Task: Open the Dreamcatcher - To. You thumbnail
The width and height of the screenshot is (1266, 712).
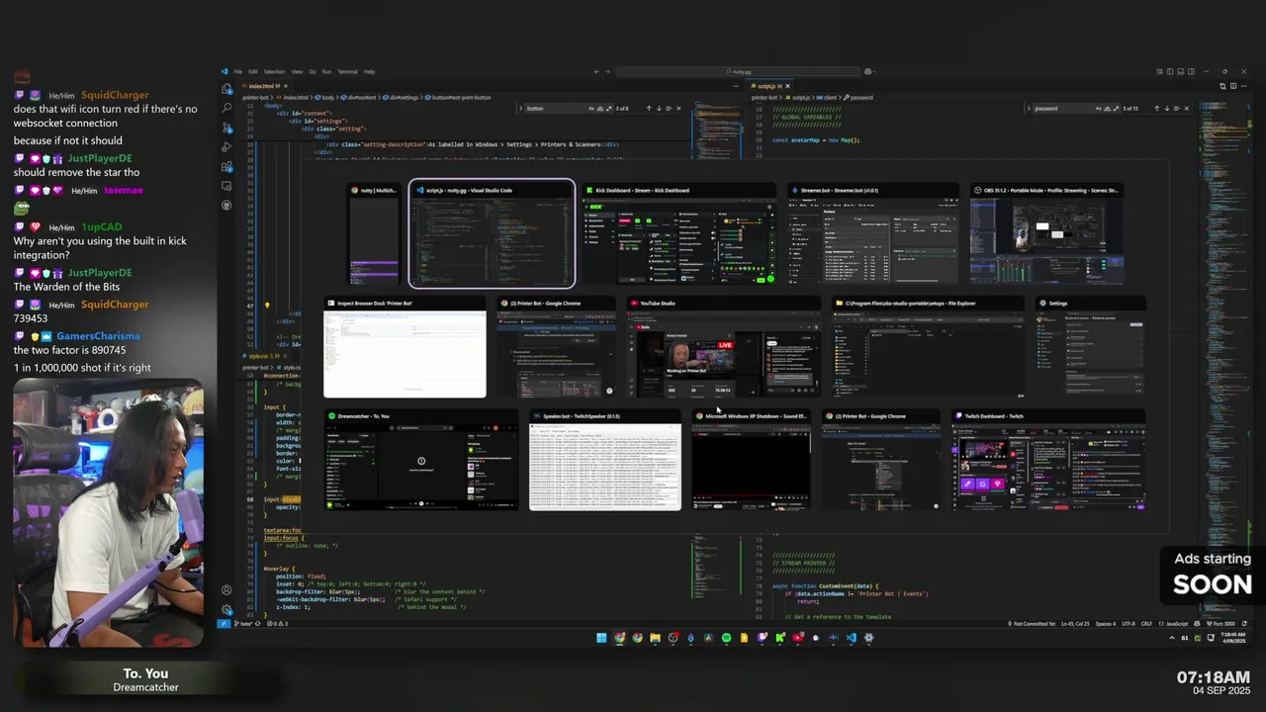Action: (421, 460)
